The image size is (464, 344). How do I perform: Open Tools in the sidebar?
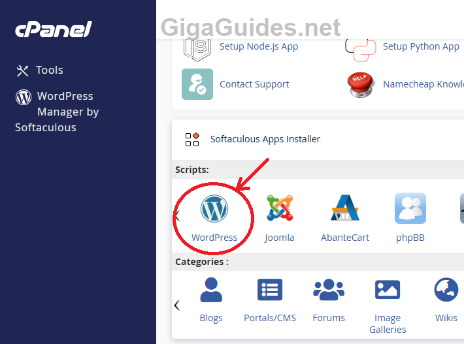50,70
